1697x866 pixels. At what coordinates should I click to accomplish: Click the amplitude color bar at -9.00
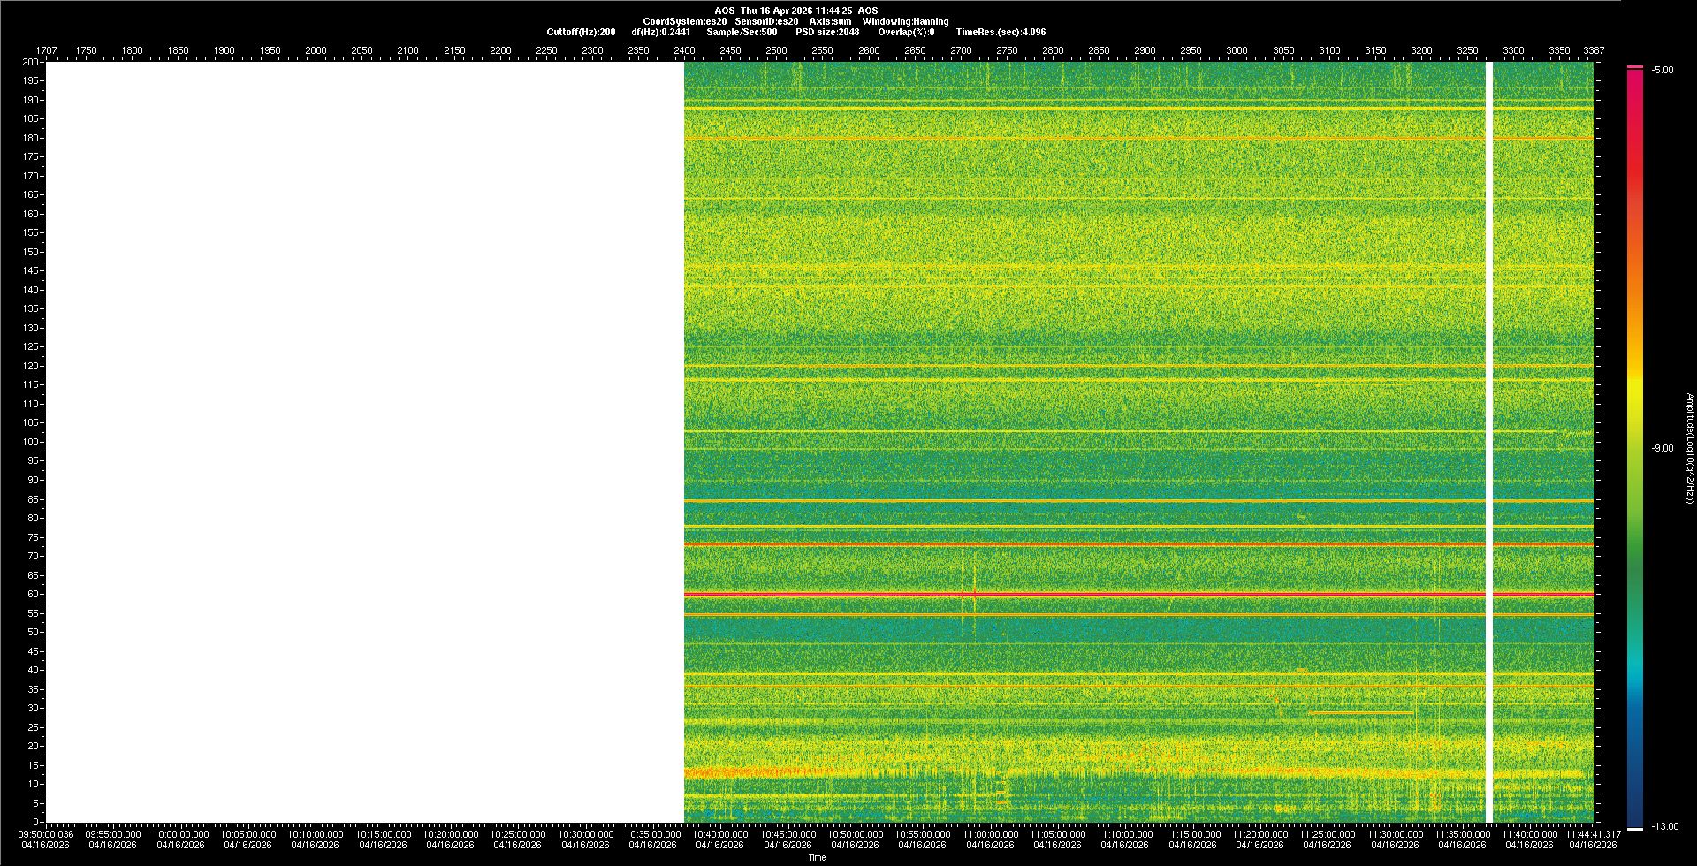(x=1635, y=448)
